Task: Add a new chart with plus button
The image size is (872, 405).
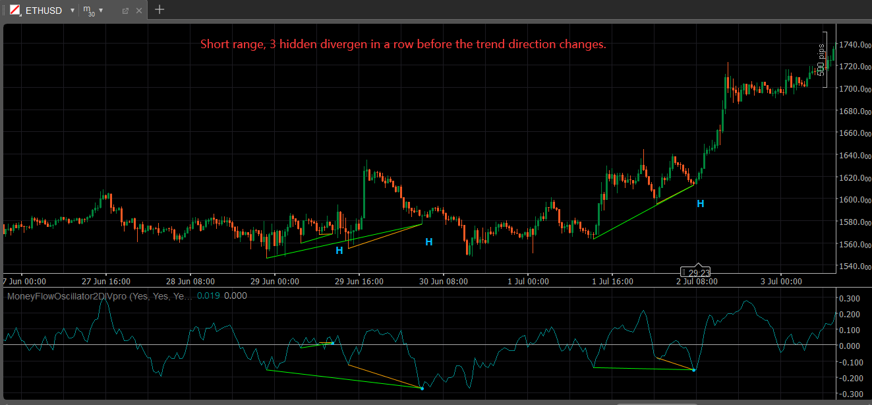Action: [159, 10]
